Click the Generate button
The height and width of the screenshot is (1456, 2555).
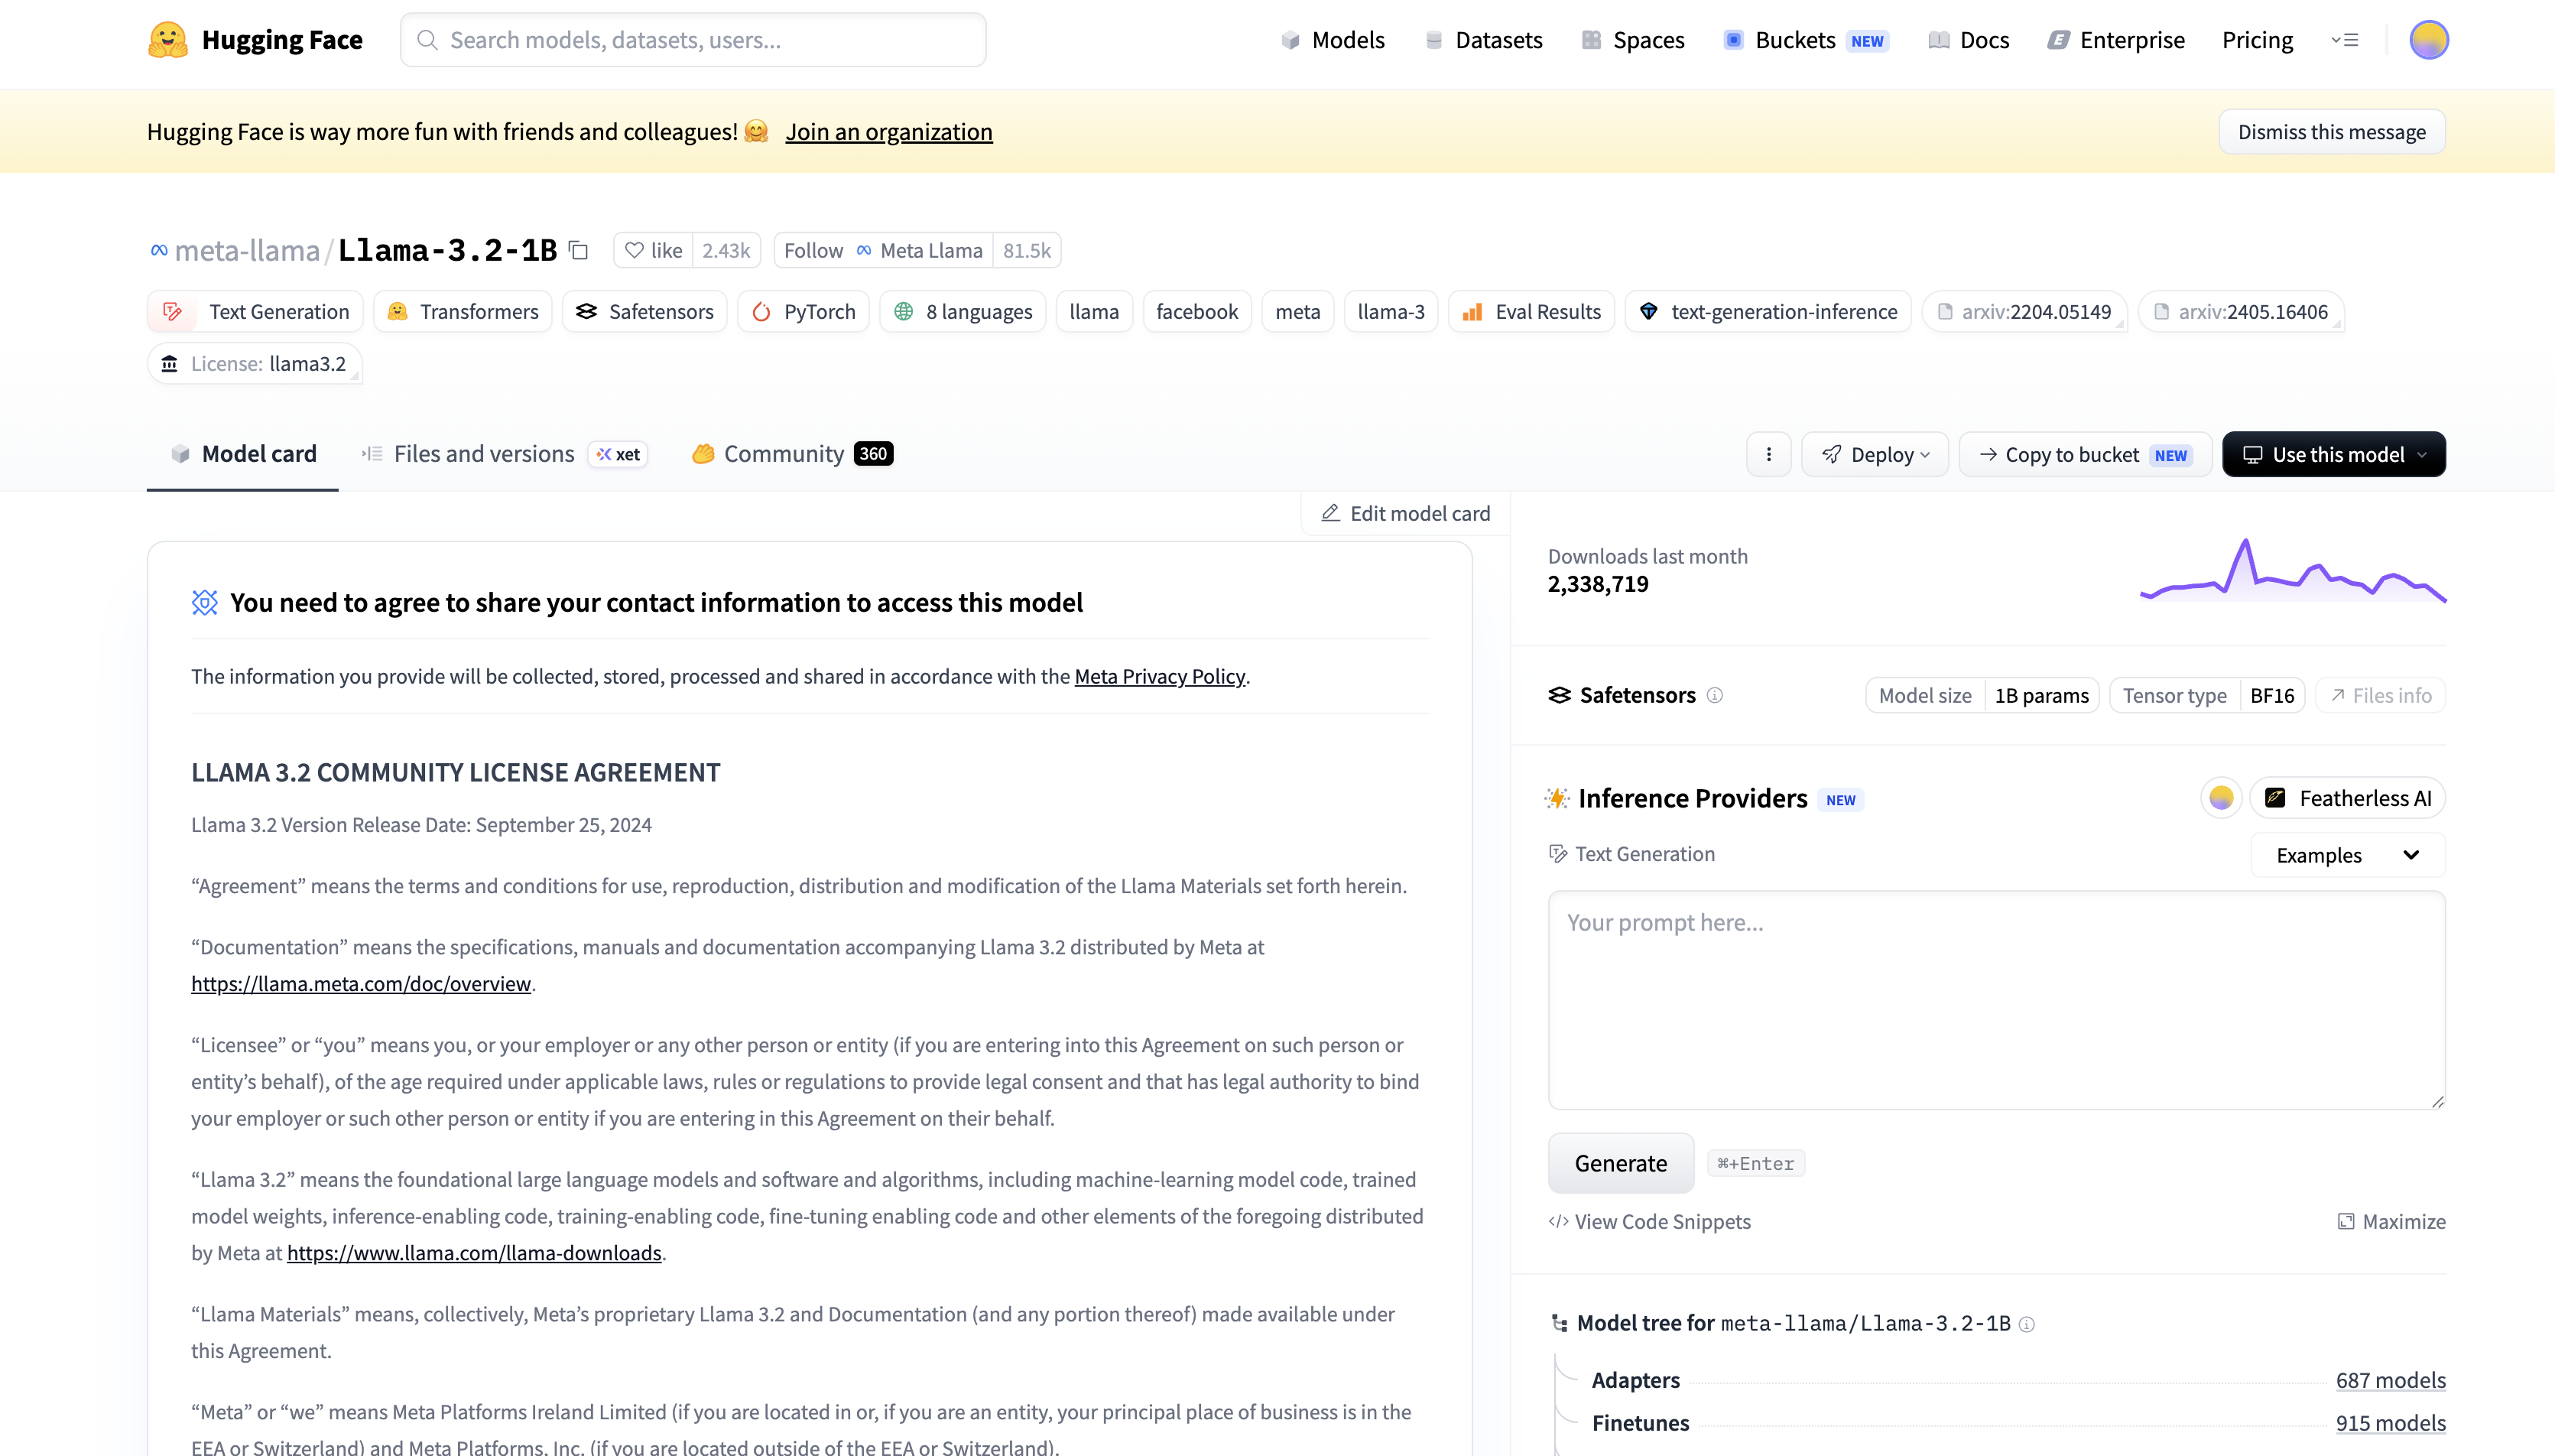[x=1620, y=1163]
